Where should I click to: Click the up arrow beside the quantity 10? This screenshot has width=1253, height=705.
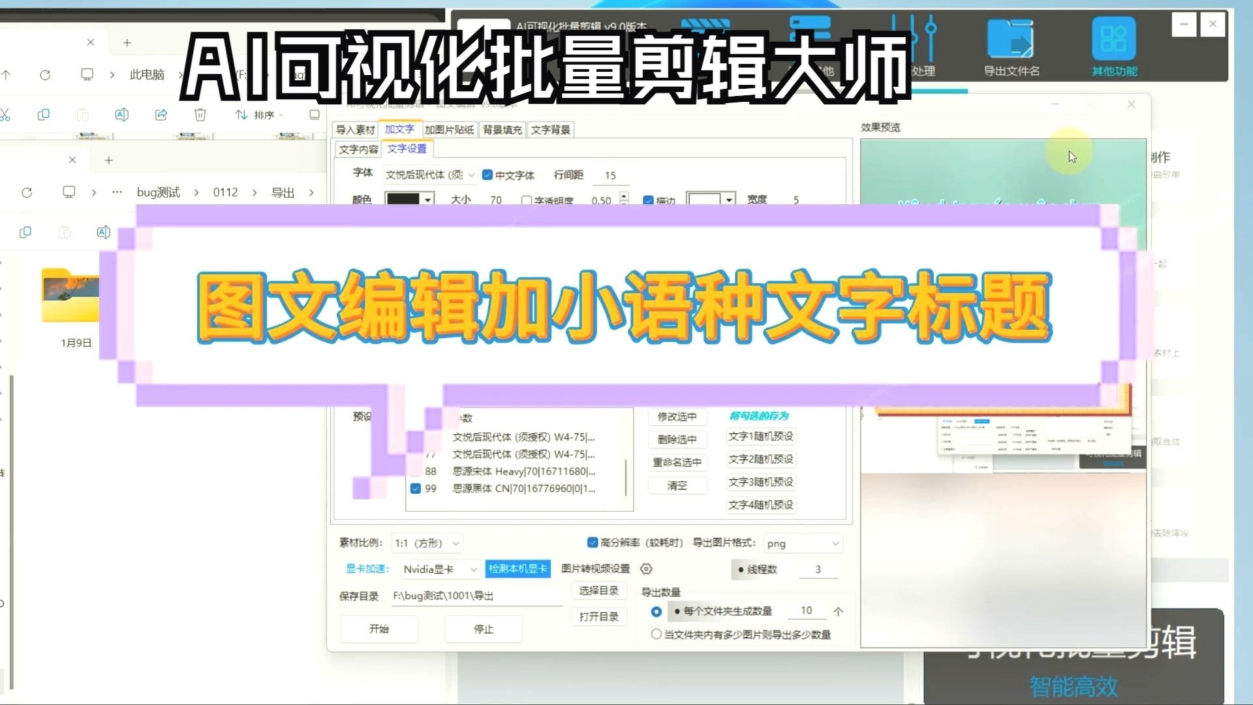[x=839, y=612]
